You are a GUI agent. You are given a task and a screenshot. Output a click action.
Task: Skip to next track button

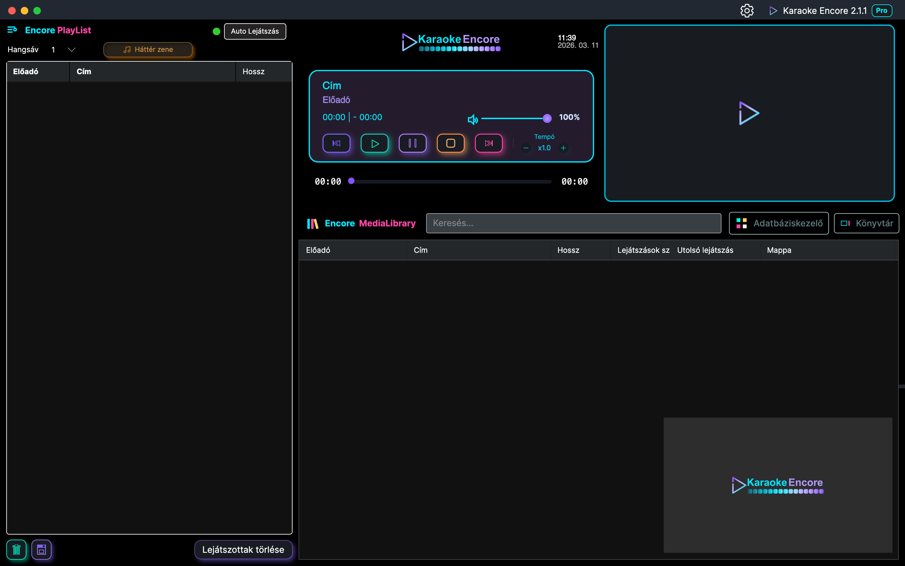488,143
